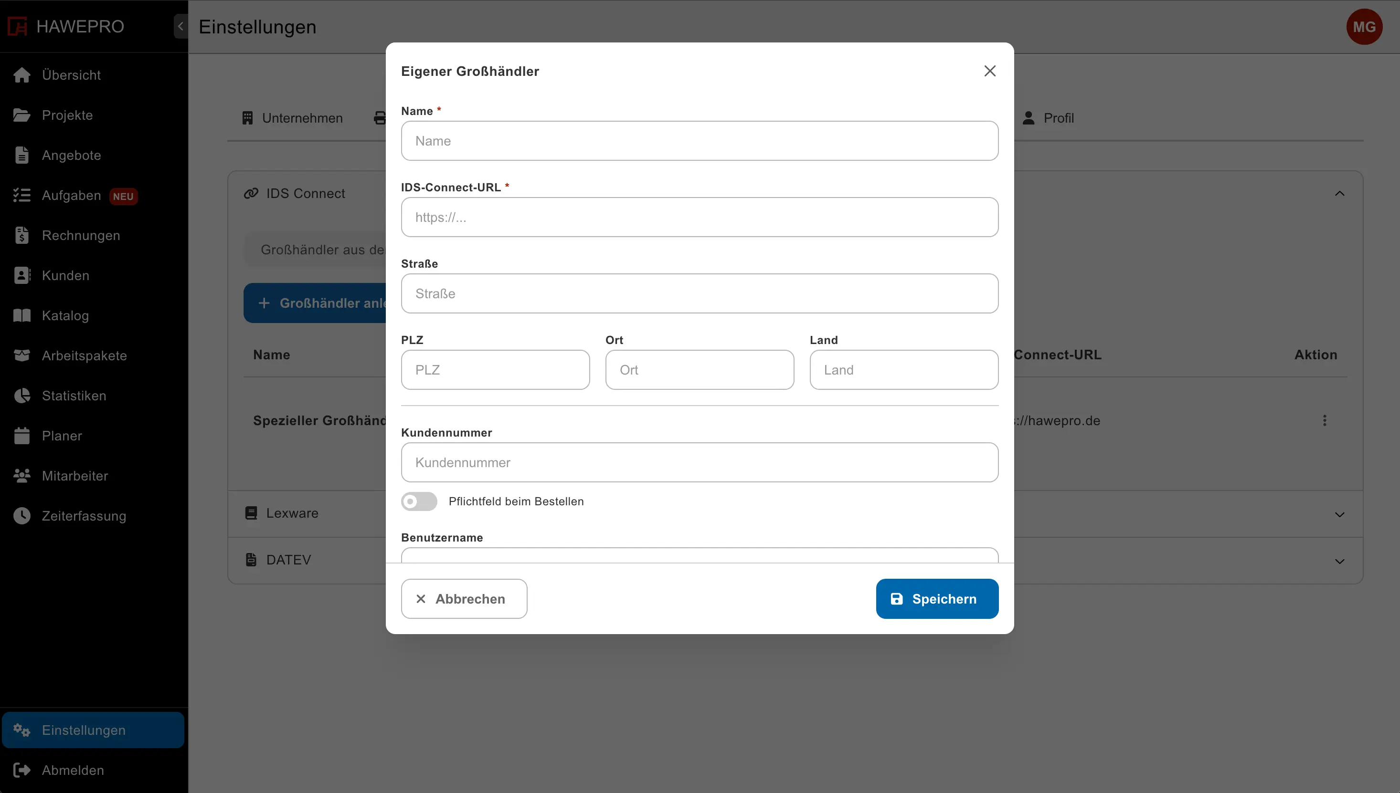Expand the DATEV section chevron

coord(1339,561)
